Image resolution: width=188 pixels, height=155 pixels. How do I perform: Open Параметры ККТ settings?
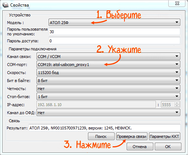[165, 136]
